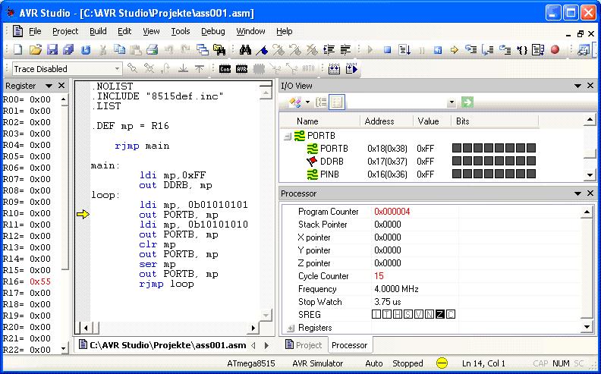The width and height of the screenshot is (601, 374).
Task: Click the binoculars Find icon
Action: click(x=245, y=49)
